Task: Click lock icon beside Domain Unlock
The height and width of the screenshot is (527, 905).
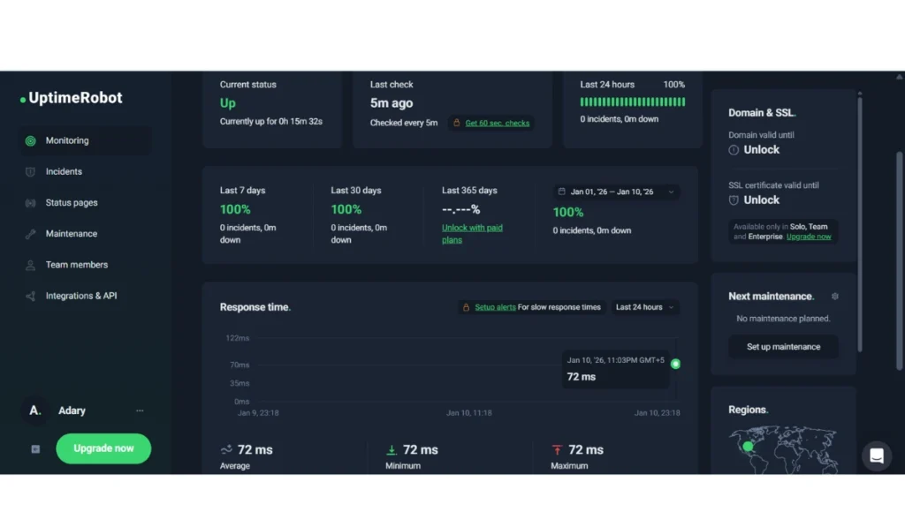Action: (733, 150)
